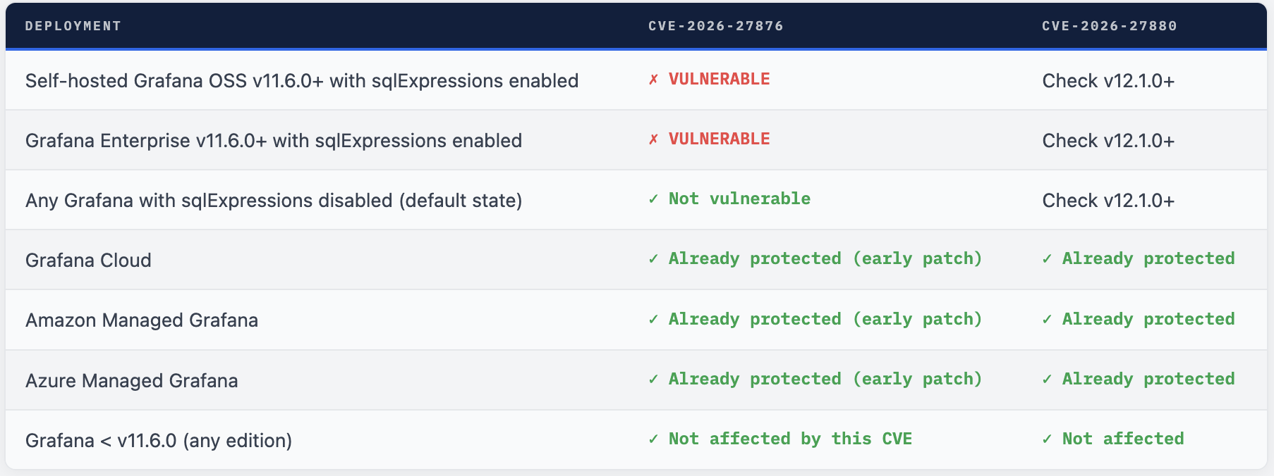Click the Grafana Cloud deployment cell
The height and width of the screenshot is (476, 1274).
tap(88, 261)
